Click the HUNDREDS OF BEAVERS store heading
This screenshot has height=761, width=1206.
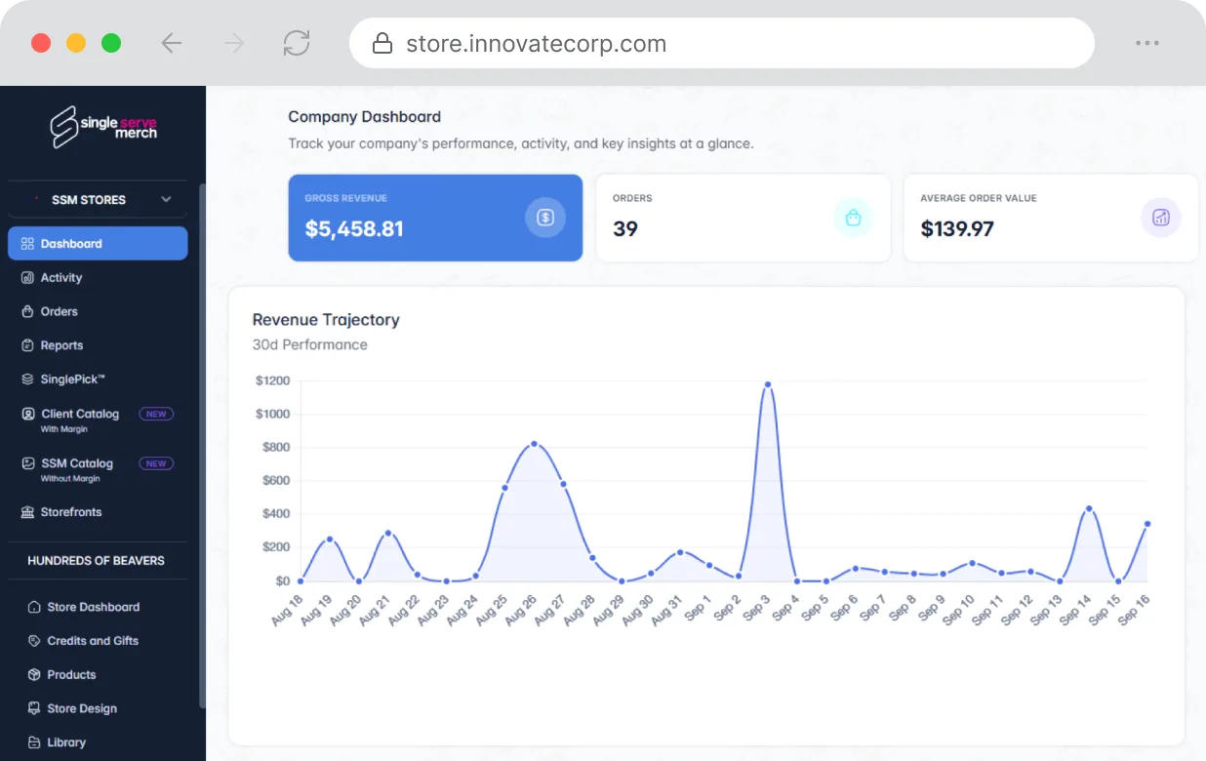point(97,561)
